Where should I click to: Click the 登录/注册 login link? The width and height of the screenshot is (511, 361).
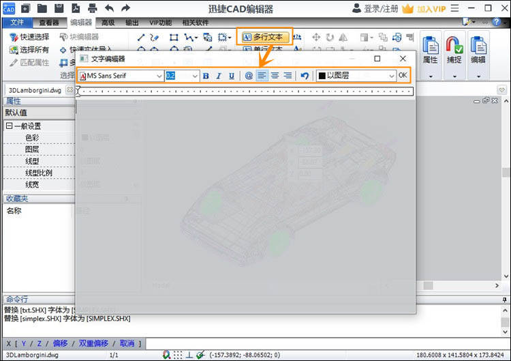pyautogui.click(x=381, y=8)
